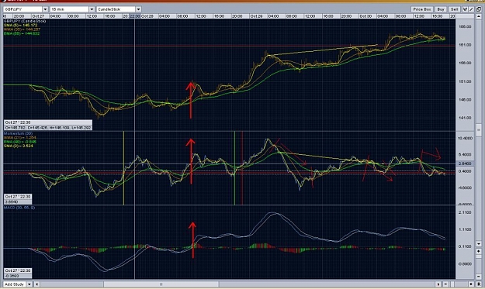Click the Sell button
Screen dimensions: 485x289
coord(454,9)
